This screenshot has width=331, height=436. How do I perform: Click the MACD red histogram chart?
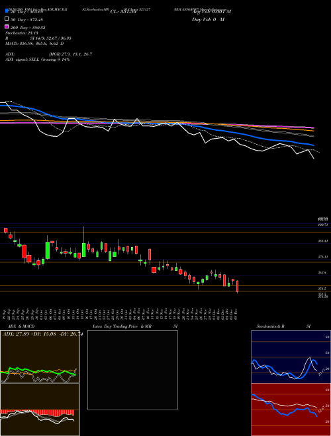click(x=40, y=410)
